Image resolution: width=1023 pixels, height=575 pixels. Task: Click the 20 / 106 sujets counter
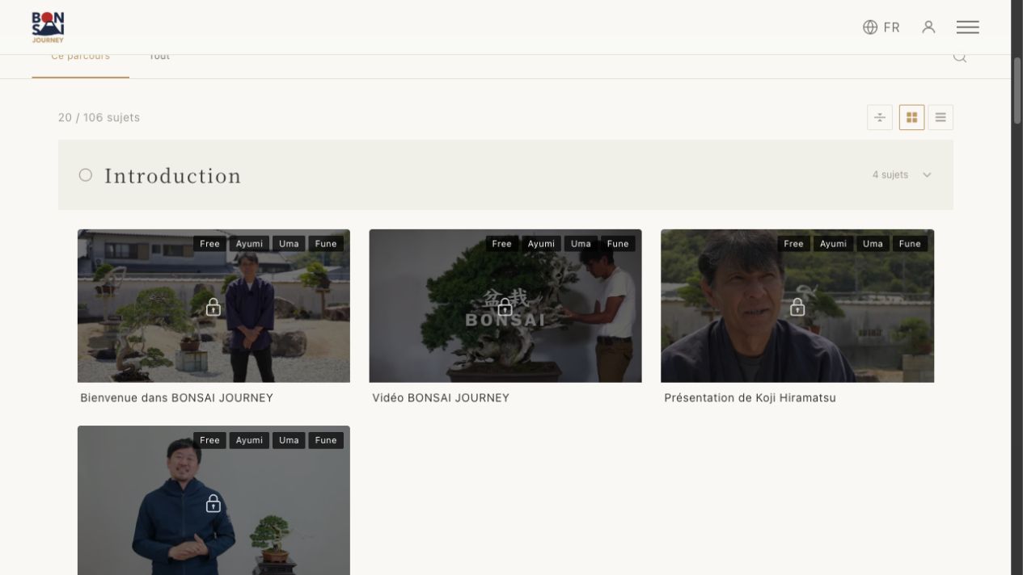99,118
